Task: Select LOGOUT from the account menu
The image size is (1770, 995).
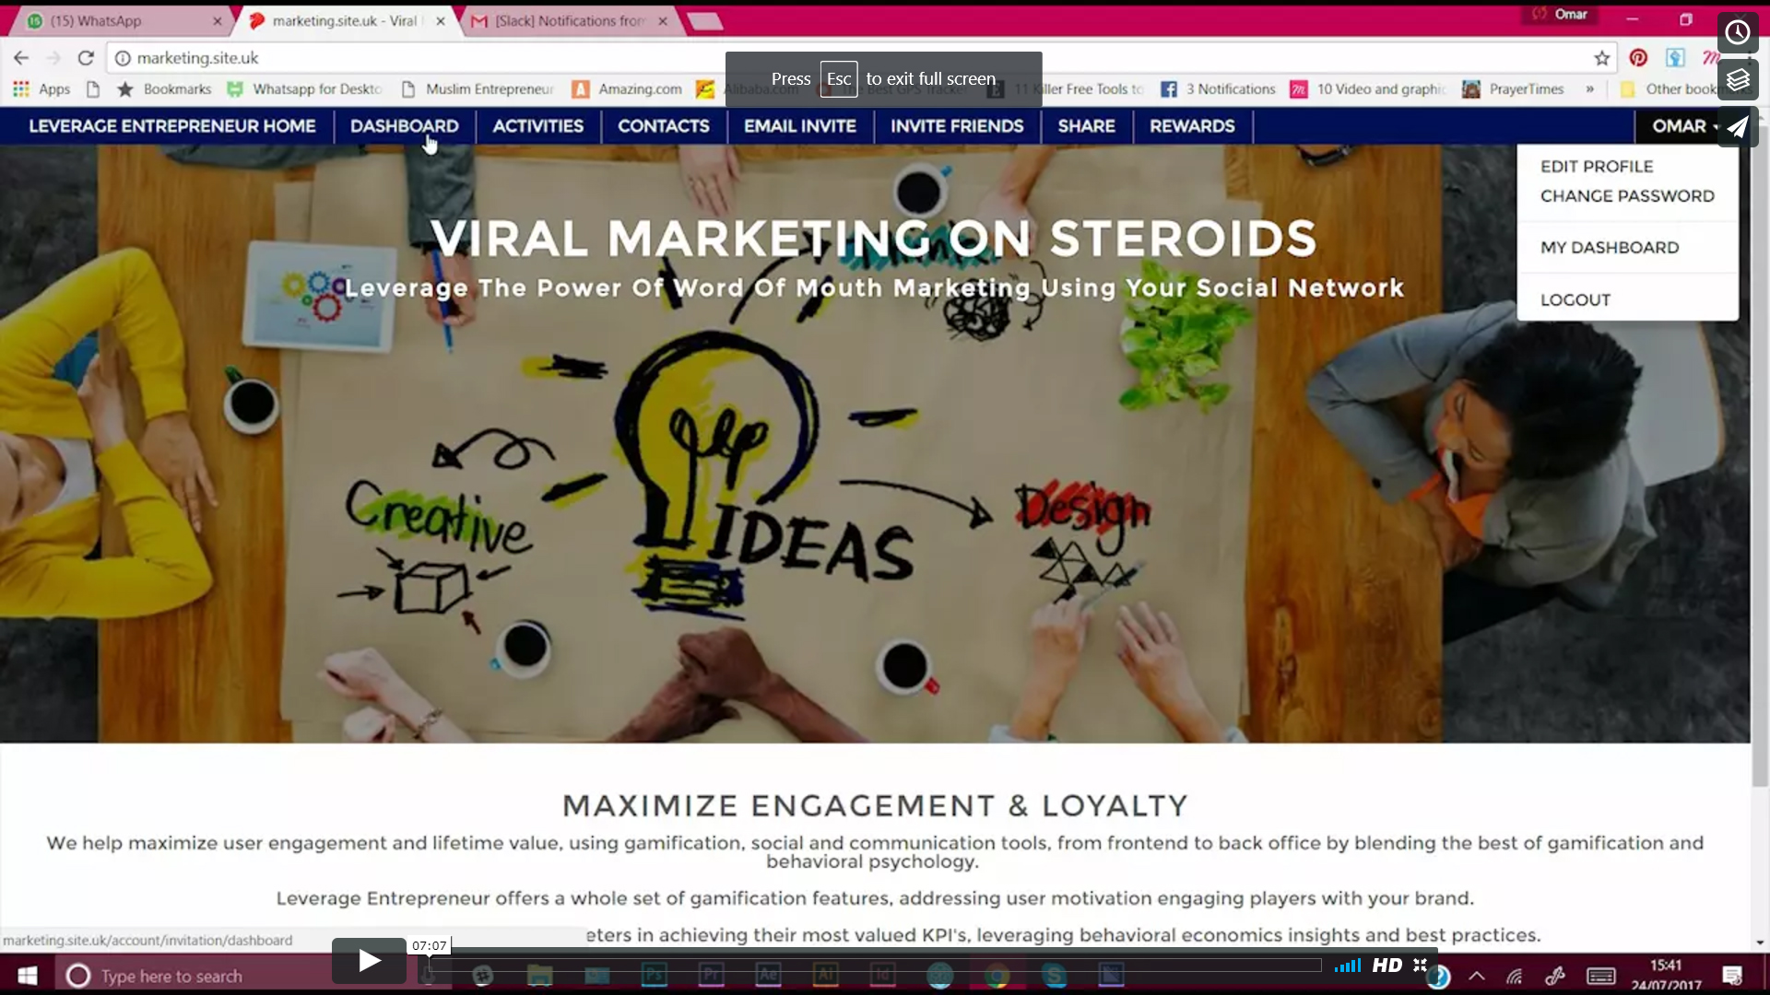Action: (1575, 299)
